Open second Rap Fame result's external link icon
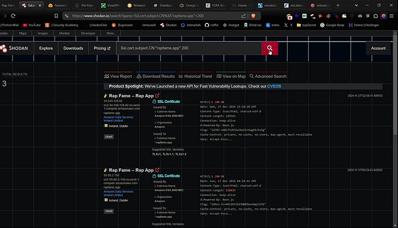 tap(157, 170)
